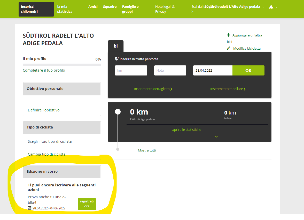Viewport: 304px width, 220px height.
Task: Open Completare il tuo profilo link
Action: coord(44,70)
